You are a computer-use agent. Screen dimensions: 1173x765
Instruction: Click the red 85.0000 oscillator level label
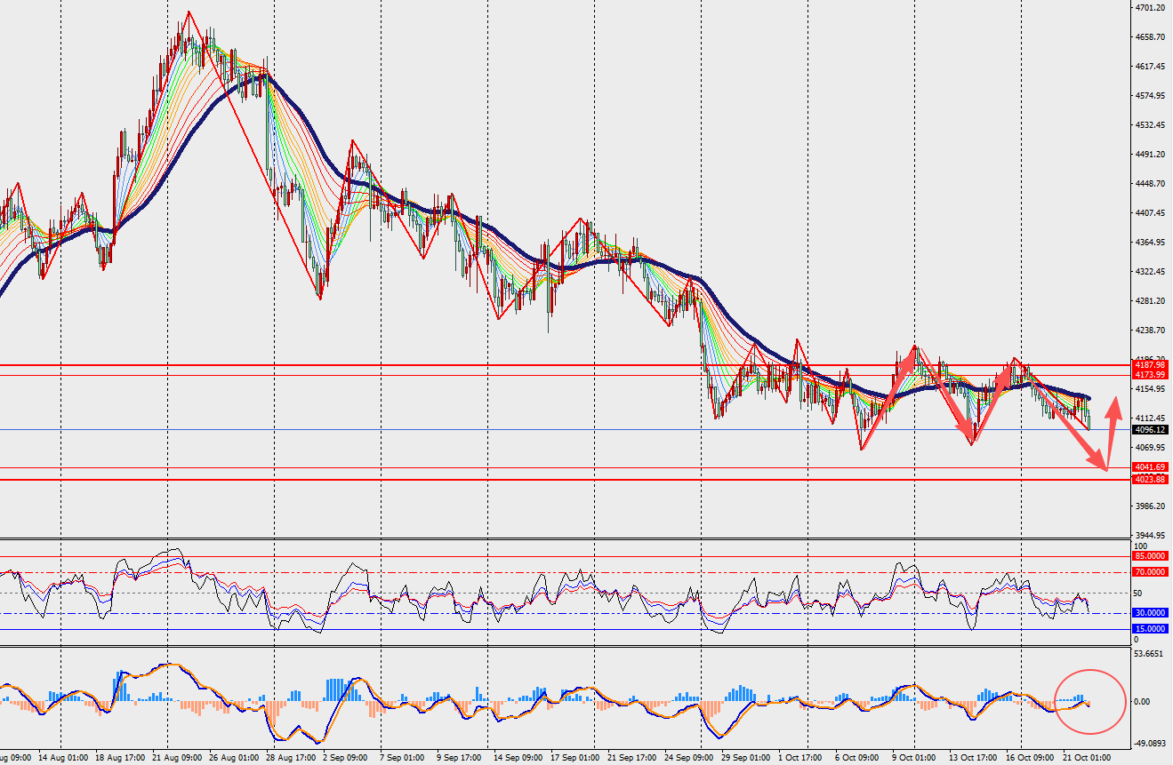pos(1150,556)
